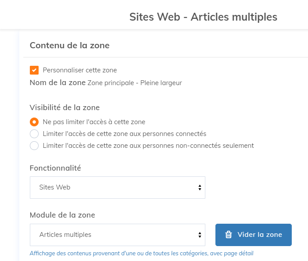
Task: Click label Limiter l'accès aux personnes connectées
Action: click(125, 134)
